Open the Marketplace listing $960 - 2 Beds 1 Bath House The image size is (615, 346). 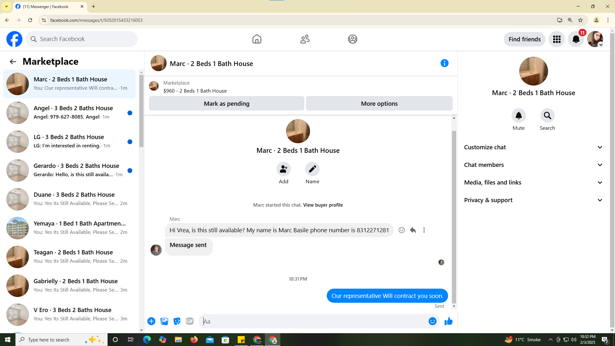195,91
